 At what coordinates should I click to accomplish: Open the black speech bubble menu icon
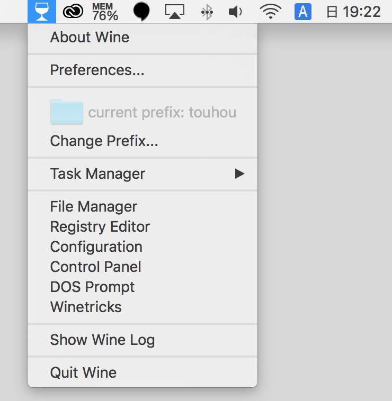pos(141,12)
